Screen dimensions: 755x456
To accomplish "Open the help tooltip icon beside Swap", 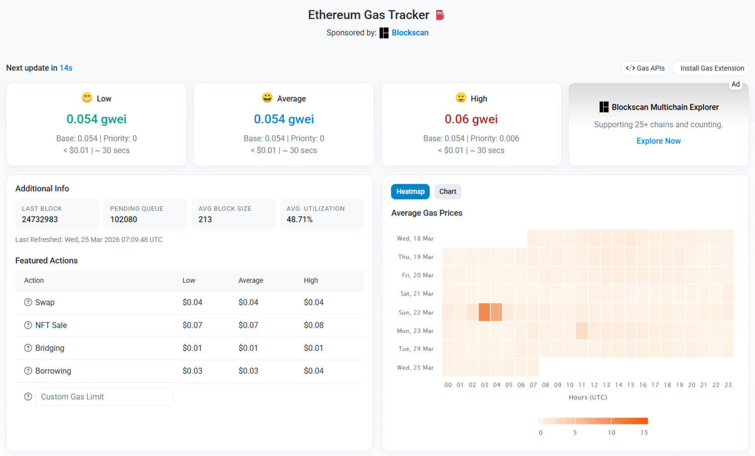I will click(x=28, y=302).
